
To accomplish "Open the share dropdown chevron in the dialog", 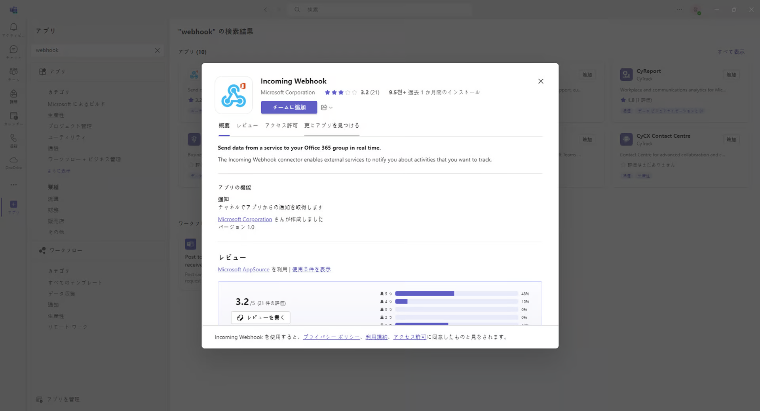I will 331,108.
